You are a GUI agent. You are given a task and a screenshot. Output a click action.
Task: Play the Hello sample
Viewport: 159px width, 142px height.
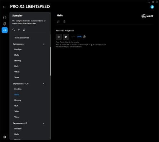66,37
